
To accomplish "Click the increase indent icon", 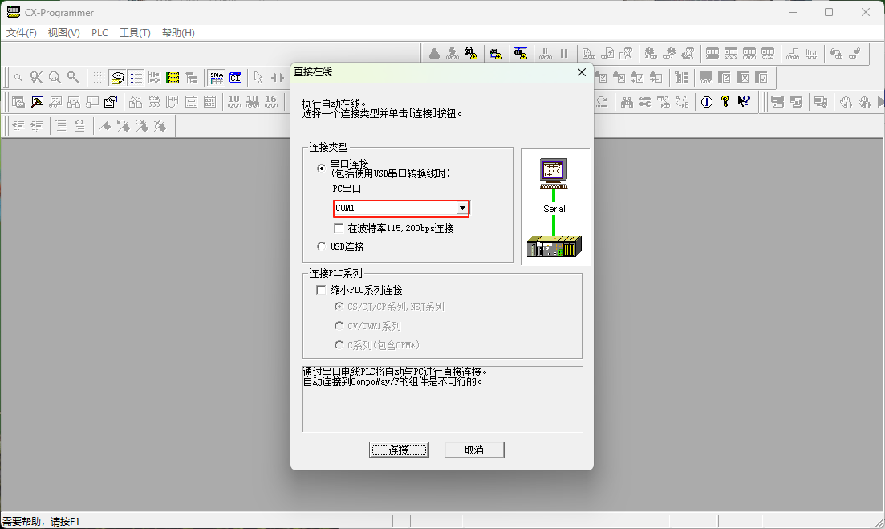I will (37, 125).
